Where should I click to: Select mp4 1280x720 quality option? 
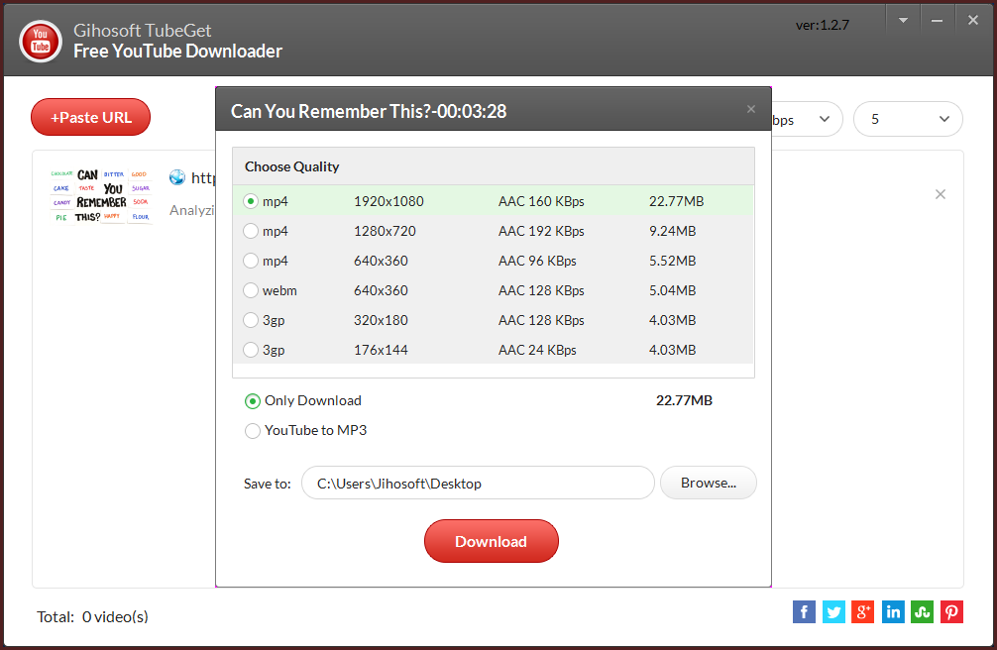pos(252,232)
